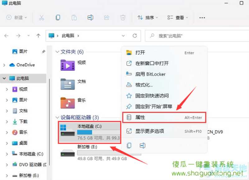The height and width of the screenshot is (180, 249).
Task: Choose Open in new window
Action: point(165,63)
